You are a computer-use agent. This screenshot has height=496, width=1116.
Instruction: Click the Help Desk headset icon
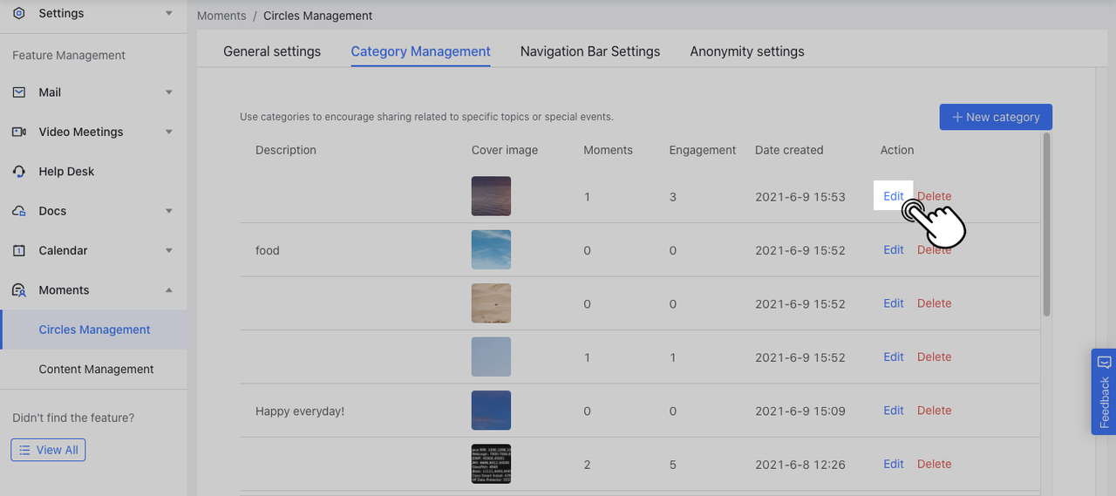click(x=19, y=172)
